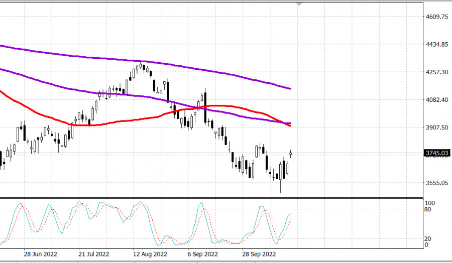Click the 28 Jun 2022 date label
Screen dimensions: 452x263
coord(40,254)
